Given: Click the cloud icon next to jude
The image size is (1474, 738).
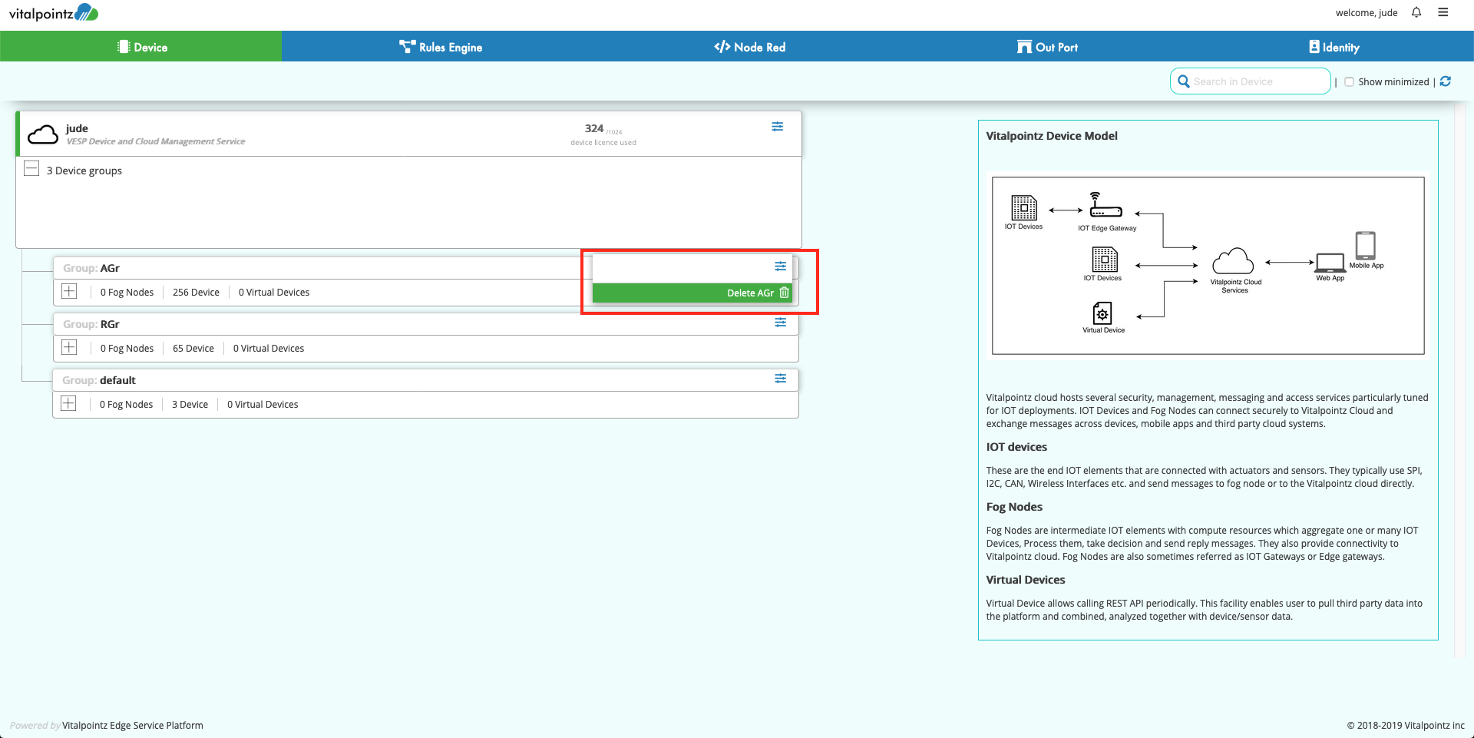Looking at the screenshot, I should click(x=43, y=135).
